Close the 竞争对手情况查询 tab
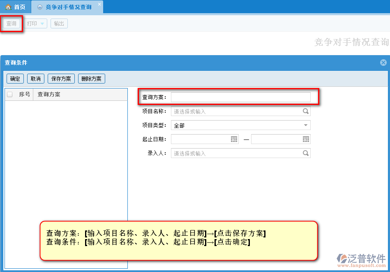The image size is (390, 272). [x=99, y=4]
